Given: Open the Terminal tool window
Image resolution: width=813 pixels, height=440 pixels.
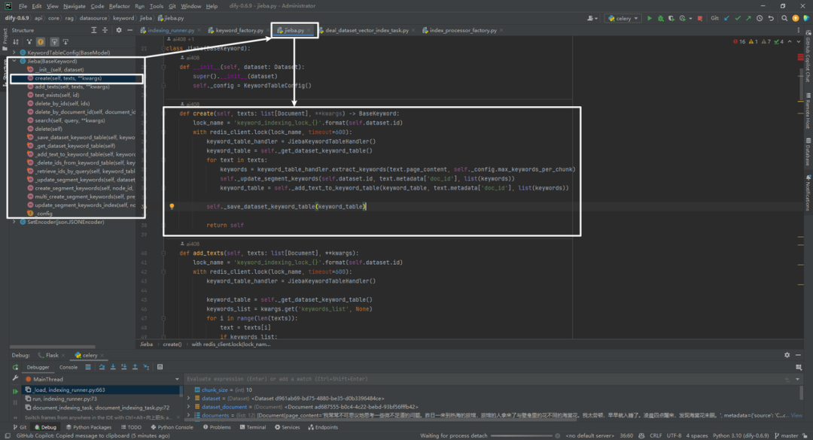Looking at the screenshot, I should click(x=252, y=427).
